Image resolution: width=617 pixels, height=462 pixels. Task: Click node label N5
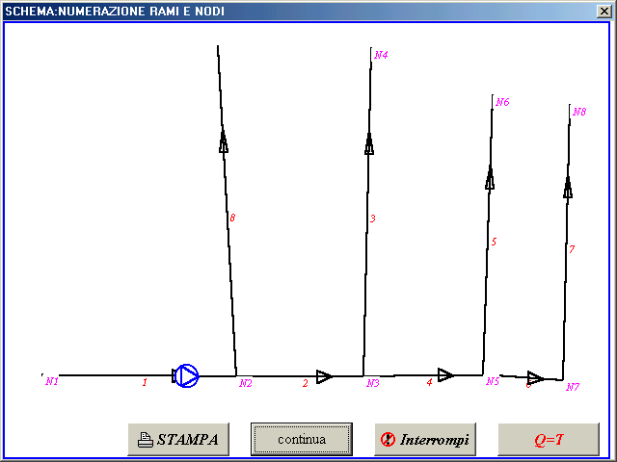[x=493, y=381]
